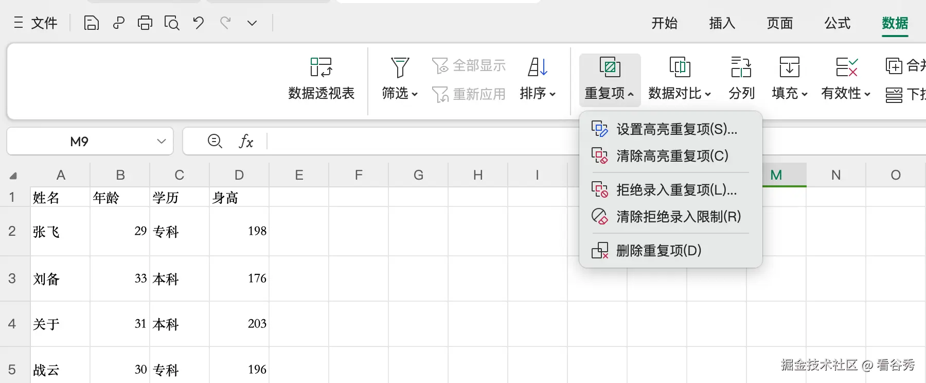Image resolution: width=926 pixels, height=383 pixels.
Task: Select column A header
Action: tap(61, 175)
